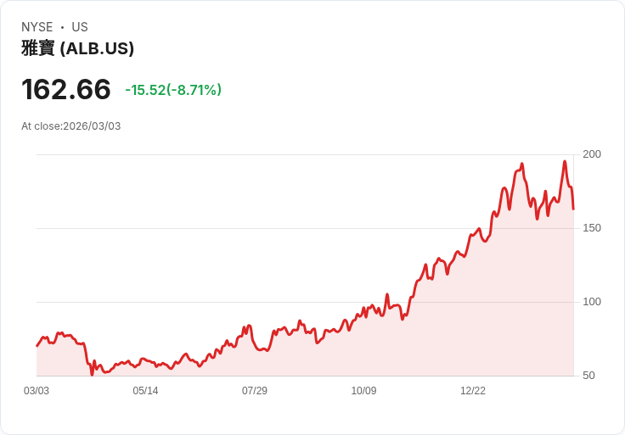
Task: Click the 100 y-axis price label
Action: tap(592, 302)
